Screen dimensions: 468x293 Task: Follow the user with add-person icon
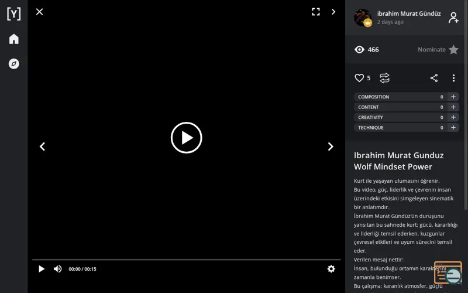pos(453,18)
